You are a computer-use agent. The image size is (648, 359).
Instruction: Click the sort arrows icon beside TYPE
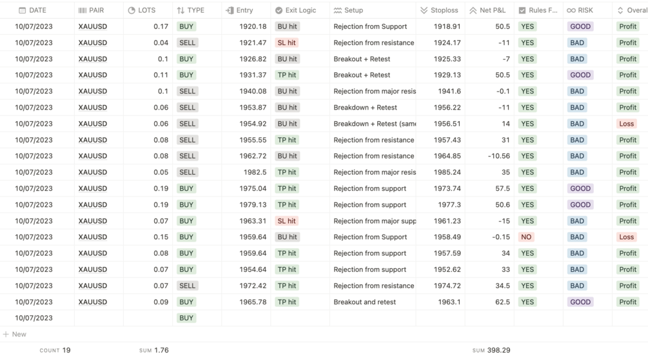181,10
